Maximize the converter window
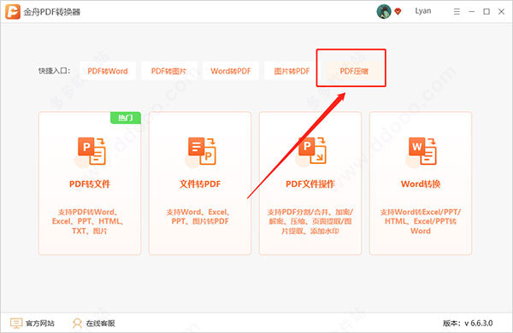The image size is (513, 333). pyautogui.click(x=486, y=12)
